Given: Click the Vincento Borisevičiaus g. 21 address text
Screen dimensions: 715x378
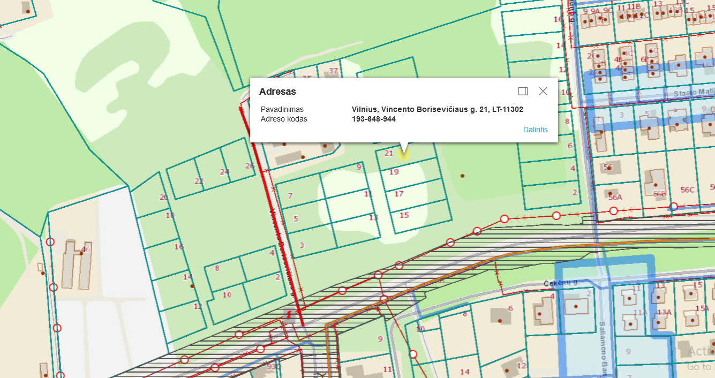Looking at the screenshot, I should click(437, 109).
